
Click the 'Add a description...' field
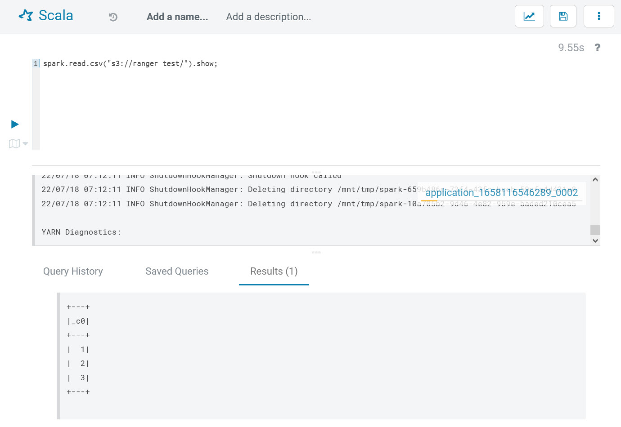tap(268, 17)
